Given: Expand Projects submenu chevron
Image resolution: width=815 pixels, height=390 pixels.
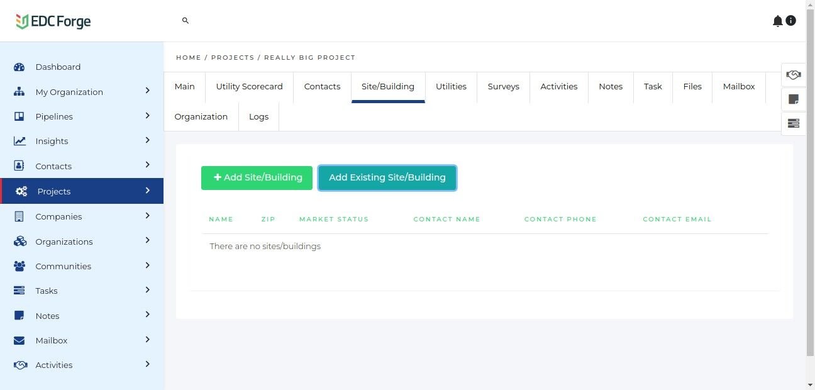Looking at the screenshot, I should [148, 190].
